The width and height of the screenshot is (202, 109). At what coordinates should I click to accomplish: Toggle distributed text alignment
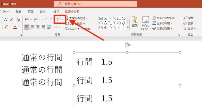click(x=48, y=27)
